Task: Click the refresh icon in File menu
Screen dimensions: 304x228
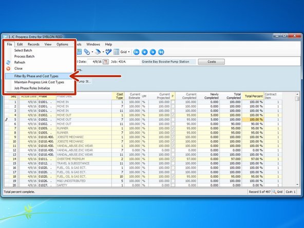Action: [8, 63]
